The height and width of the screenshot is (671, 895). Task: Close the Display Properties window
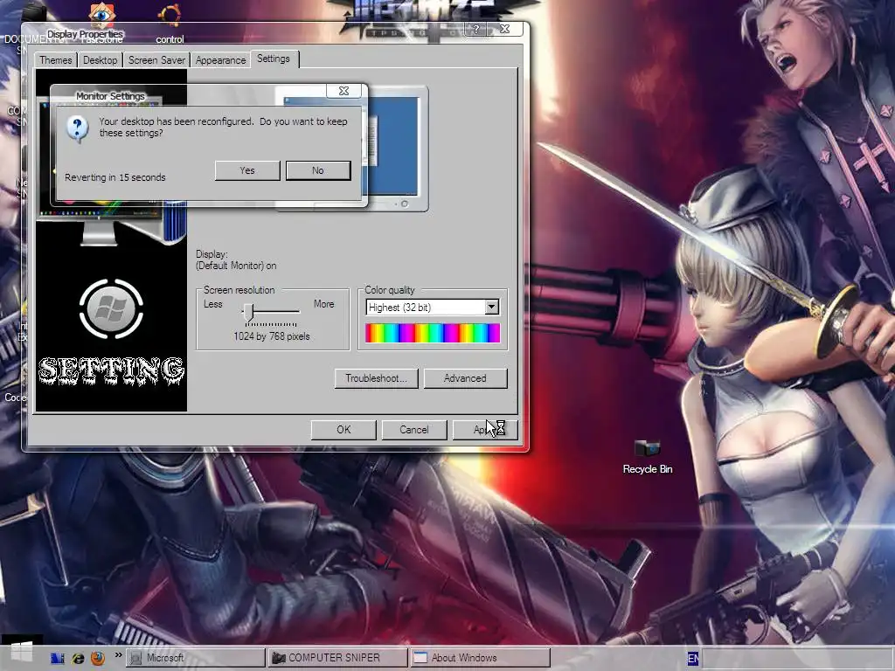tap(504, 29)
